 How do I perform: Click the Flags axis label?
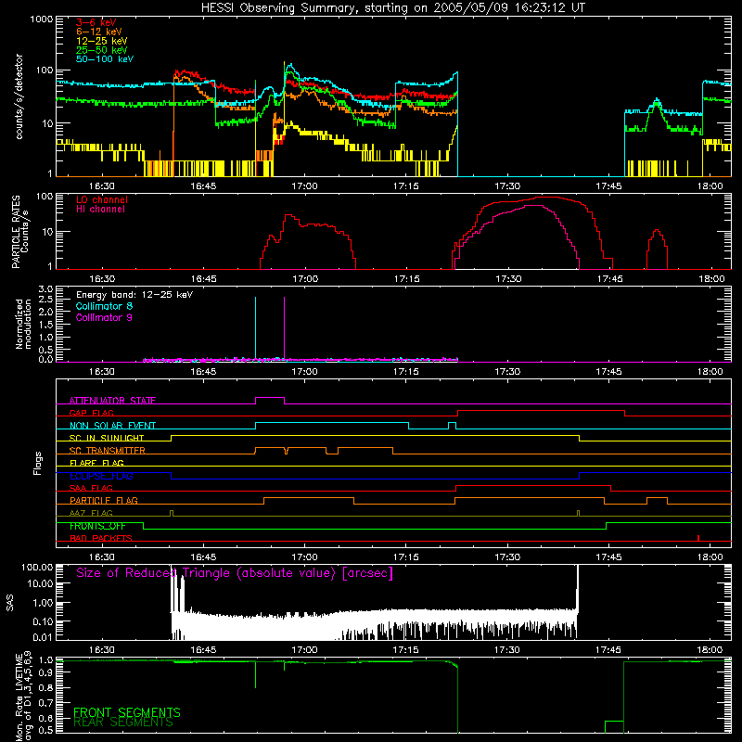point(38,463)
